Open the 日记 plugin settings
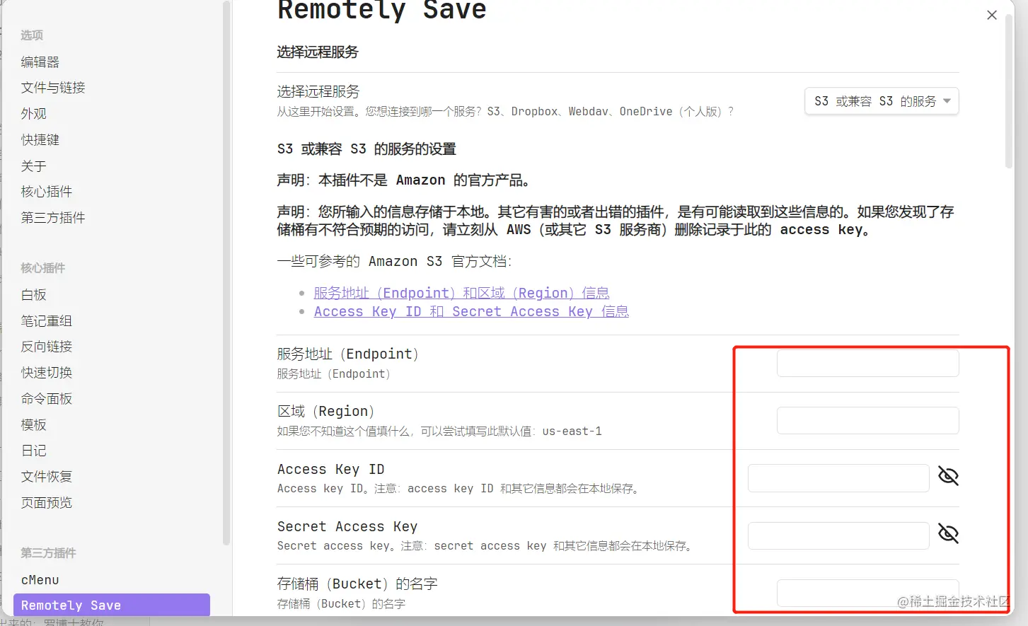This screenshot has width=1028, height=626. click(33, 451)
